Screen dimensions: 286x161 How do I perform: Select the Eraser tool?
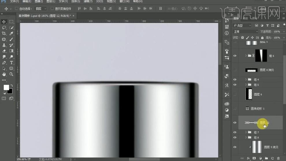[x=4, y=51]
